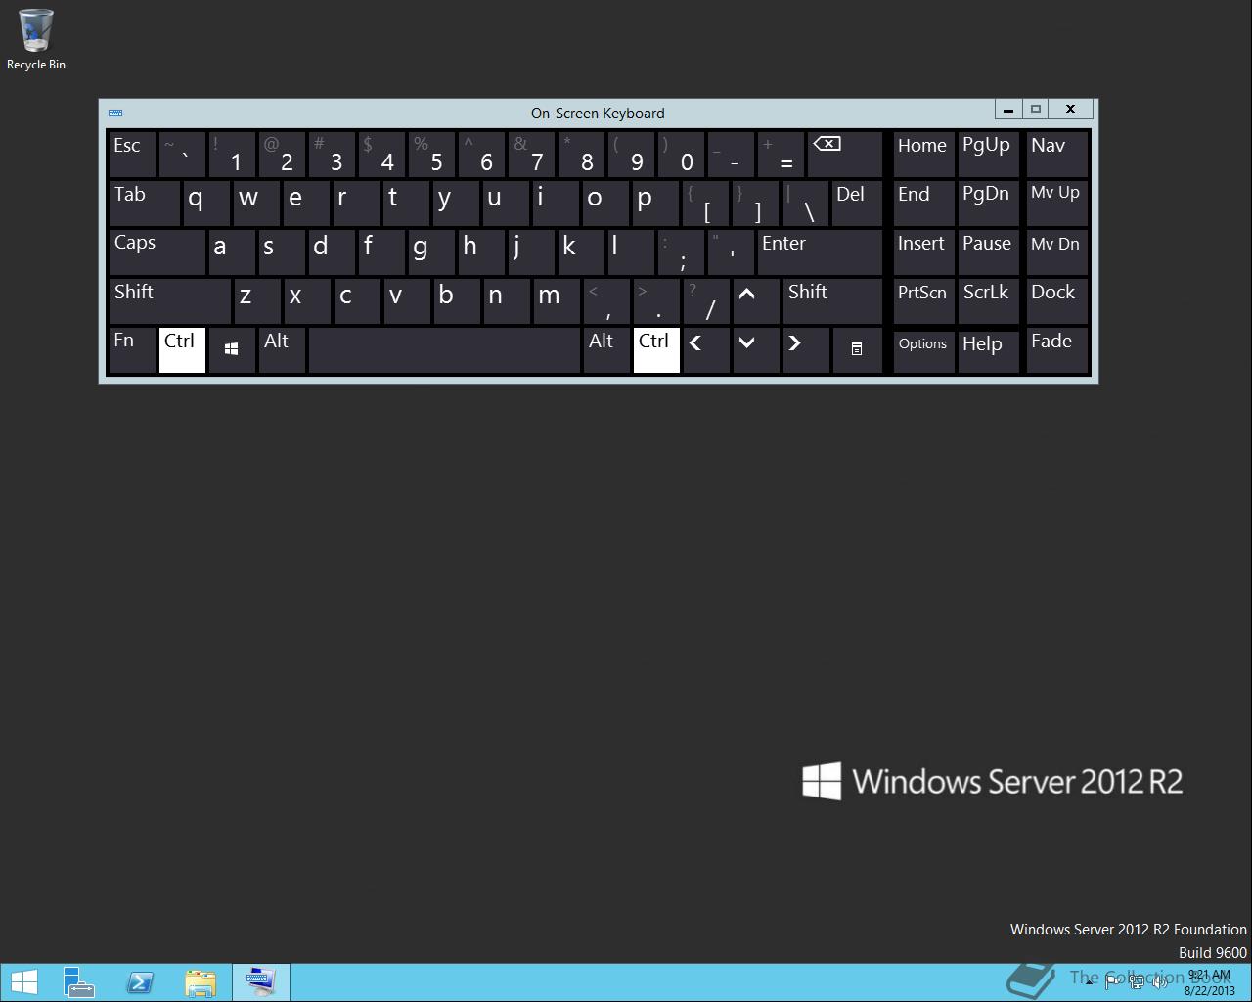Select On-Screen Keyboard taskbar button
The image size is (1252, 1002).
click(261, 982)
